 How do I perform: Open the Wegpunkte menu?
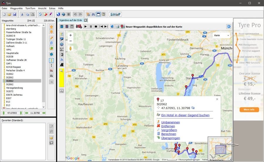[16, 8]
